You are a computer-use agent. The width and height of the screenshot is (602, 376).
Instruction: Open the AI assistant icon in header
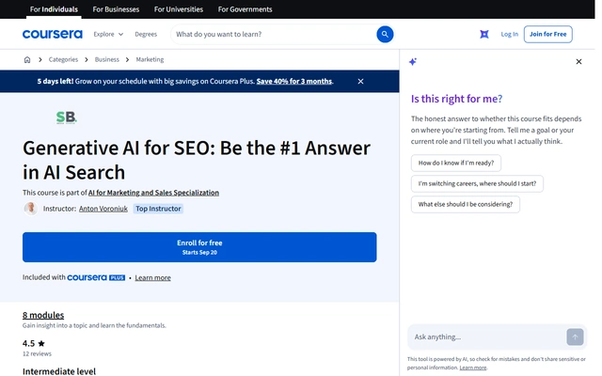tap(484, 34)
